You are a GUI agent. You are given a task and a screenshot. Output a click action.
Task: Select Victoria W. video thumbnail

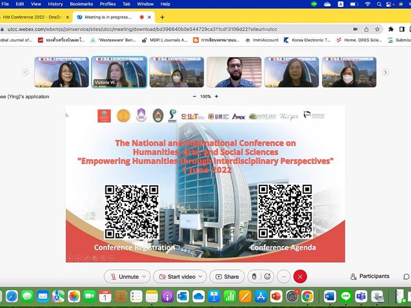pyautogui.click(x=119, y=72)
